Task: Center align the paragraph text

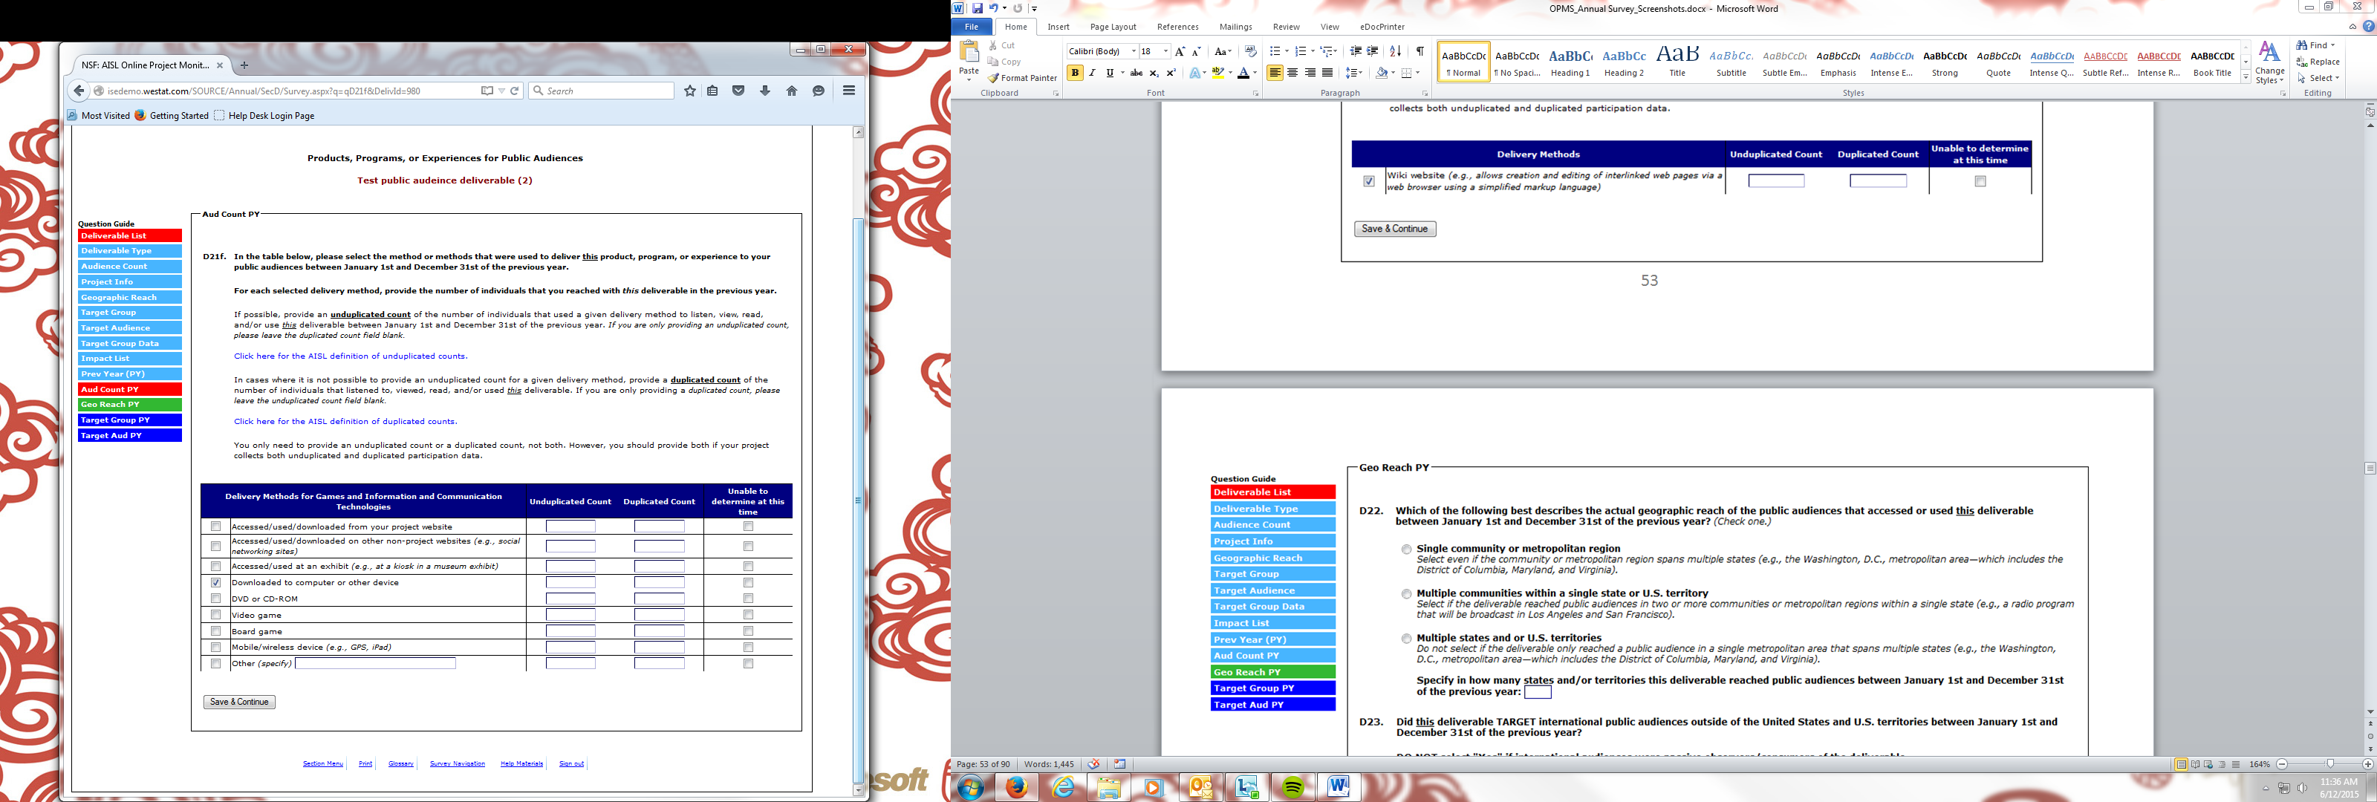Action: pyautogui.click(x=1292, y=73)
